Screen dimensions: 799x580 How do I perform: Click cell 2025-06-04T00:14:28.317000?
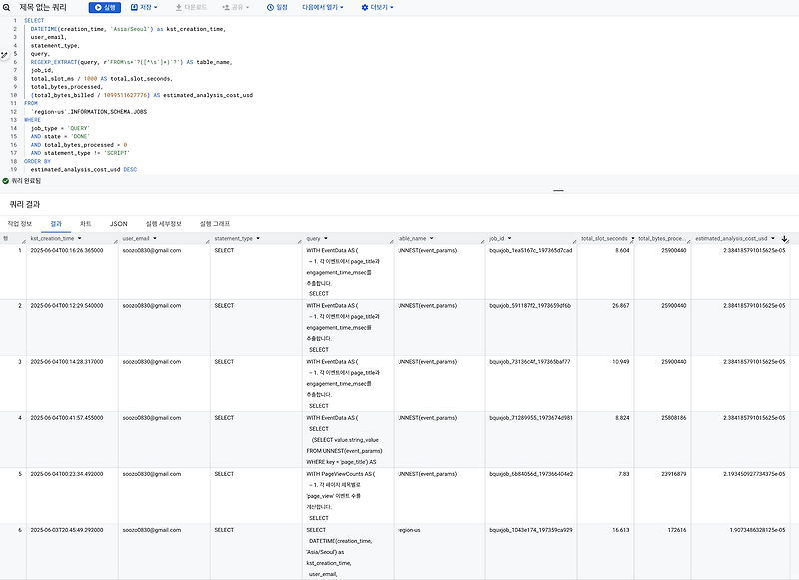(67, 362)
